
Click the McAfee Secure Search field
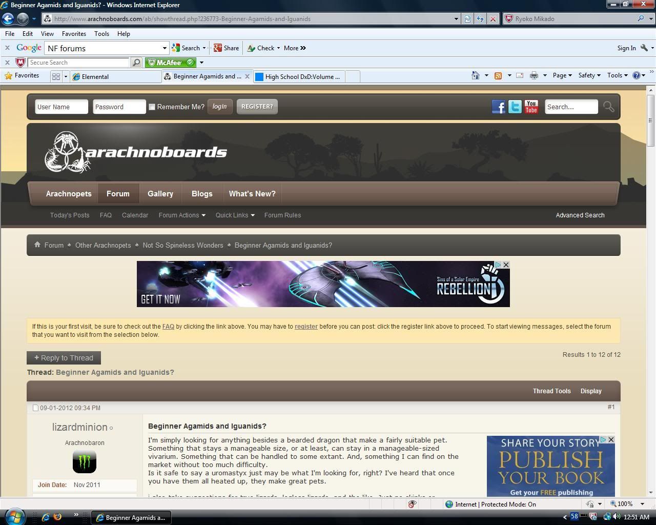pos(78,63)
